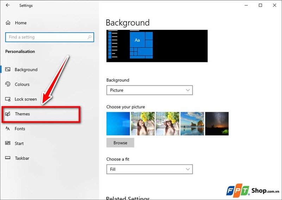Screen dimensions: 282x200
Task: Open the Taskbar settings page
Action: pos(22,158)
